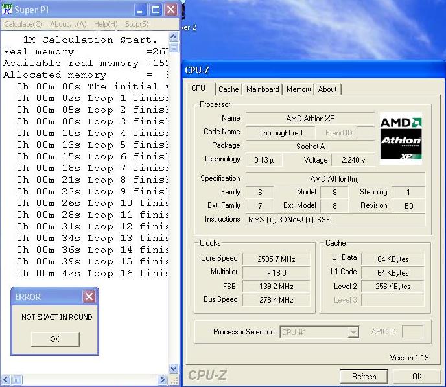Click the Multiplier value x 18.0
The height and width of the screenshot is (387, 446).
tap(276, 273)
